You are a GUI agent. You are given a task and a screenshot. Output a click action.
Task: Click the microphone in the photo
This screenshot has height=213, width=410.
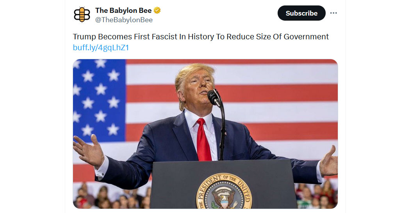214,98
